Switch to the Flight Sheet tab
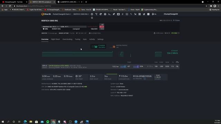Viewport: 221px width, 124px height. (x=55, y=39)
